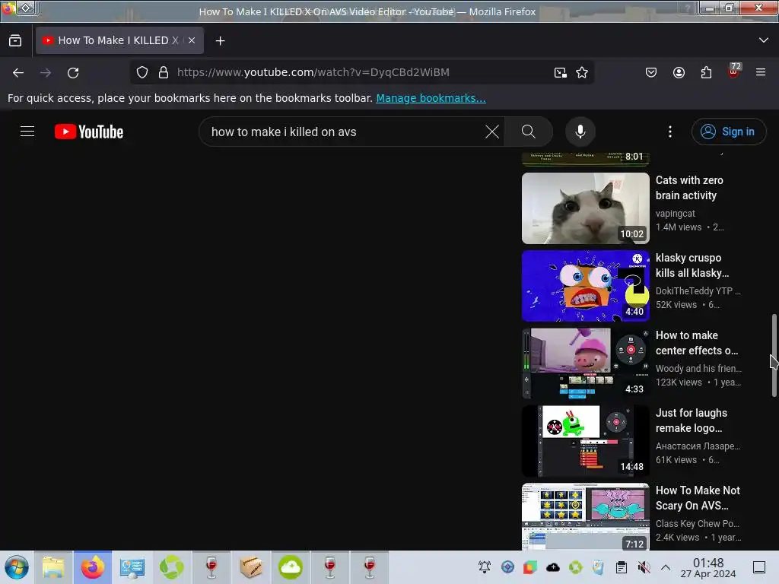Visit the vapingcat channel name
779x584 pixels.
(x=676, y=214)
